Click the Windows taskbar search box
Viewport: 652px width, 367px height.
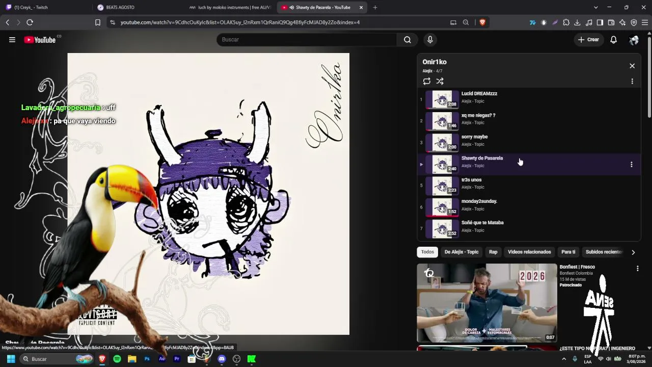point(58,359)
